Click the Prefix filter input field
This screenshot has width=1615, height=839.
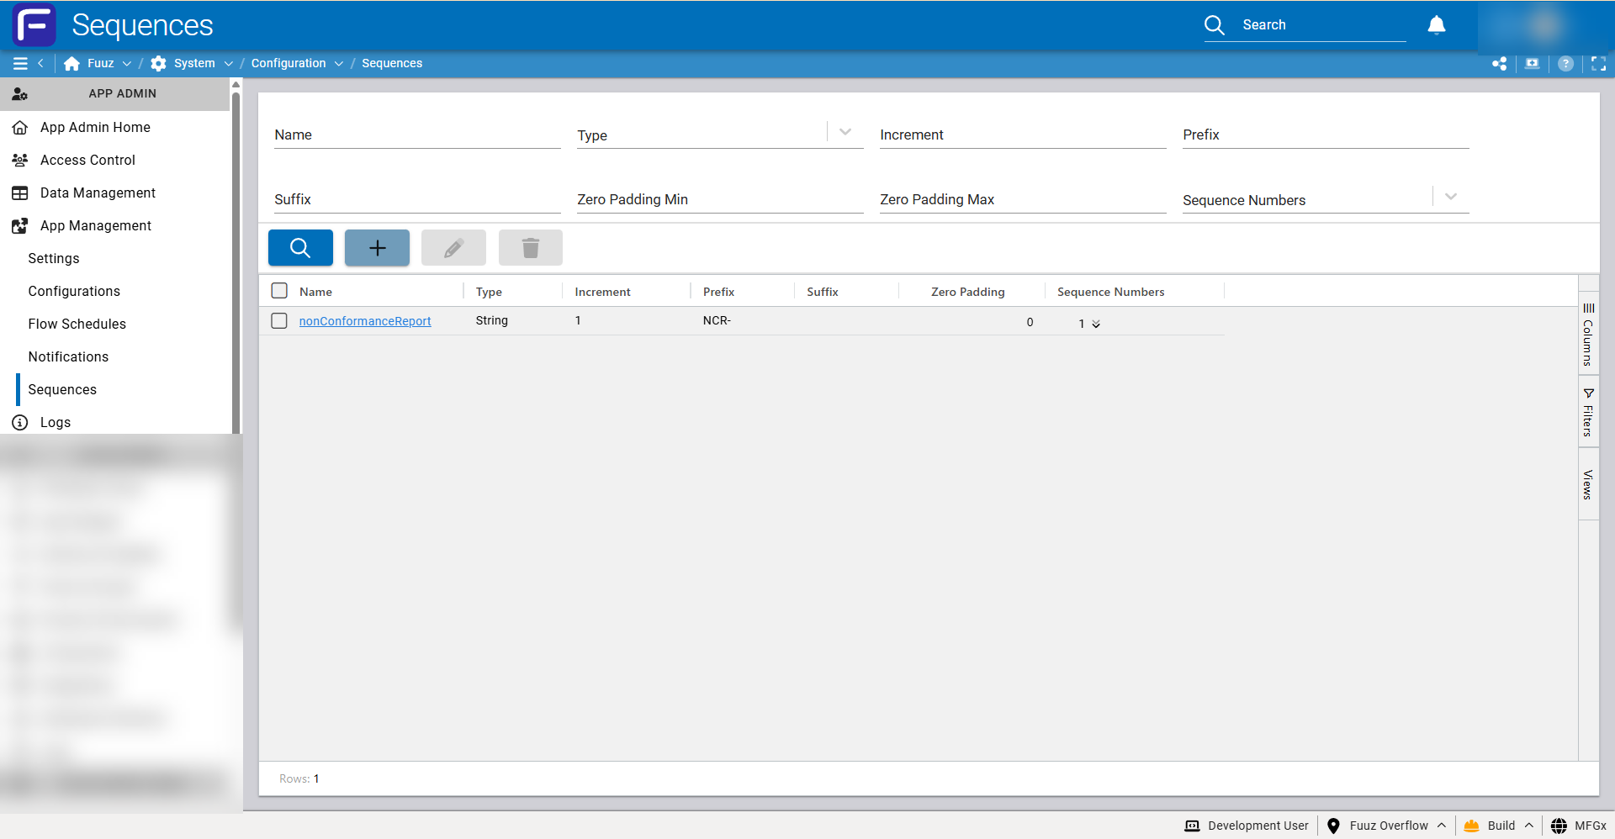click(x=1326, y=135)
